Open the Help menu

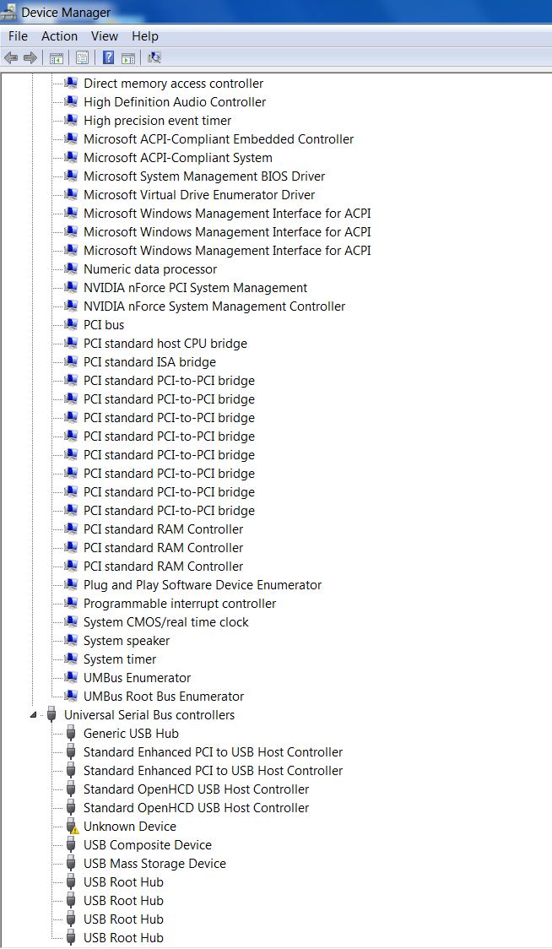click(145, 36)
